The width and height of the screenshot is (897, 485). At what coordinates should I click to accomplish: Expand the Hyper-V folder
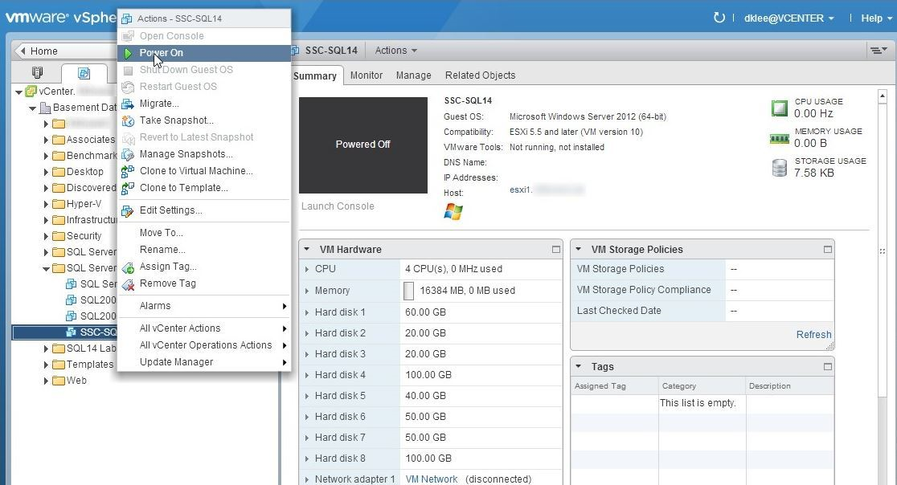tap(46, 204)
